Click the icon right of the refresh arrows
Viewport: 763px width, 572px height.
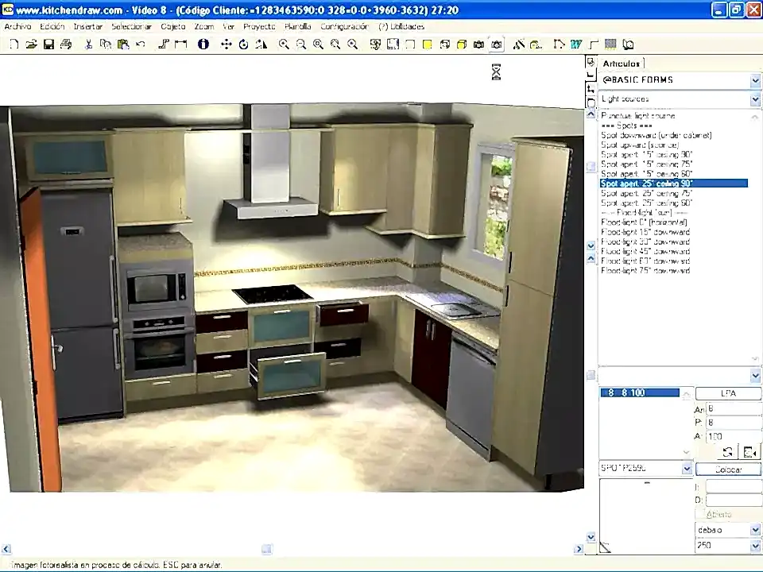[749, 452]
